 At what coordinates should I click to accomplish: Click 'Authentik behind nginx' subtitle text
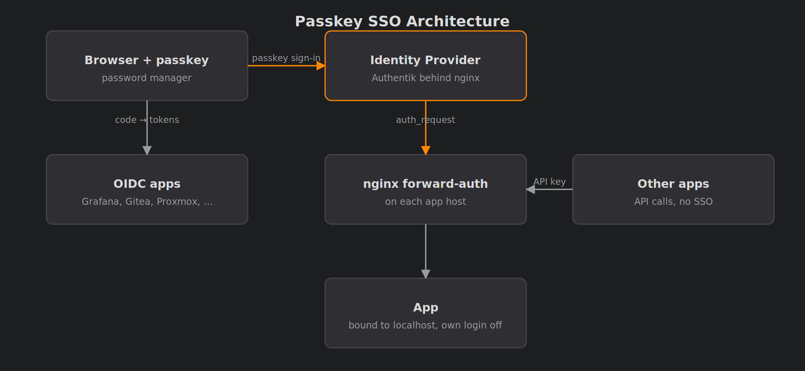click(426, 78)
